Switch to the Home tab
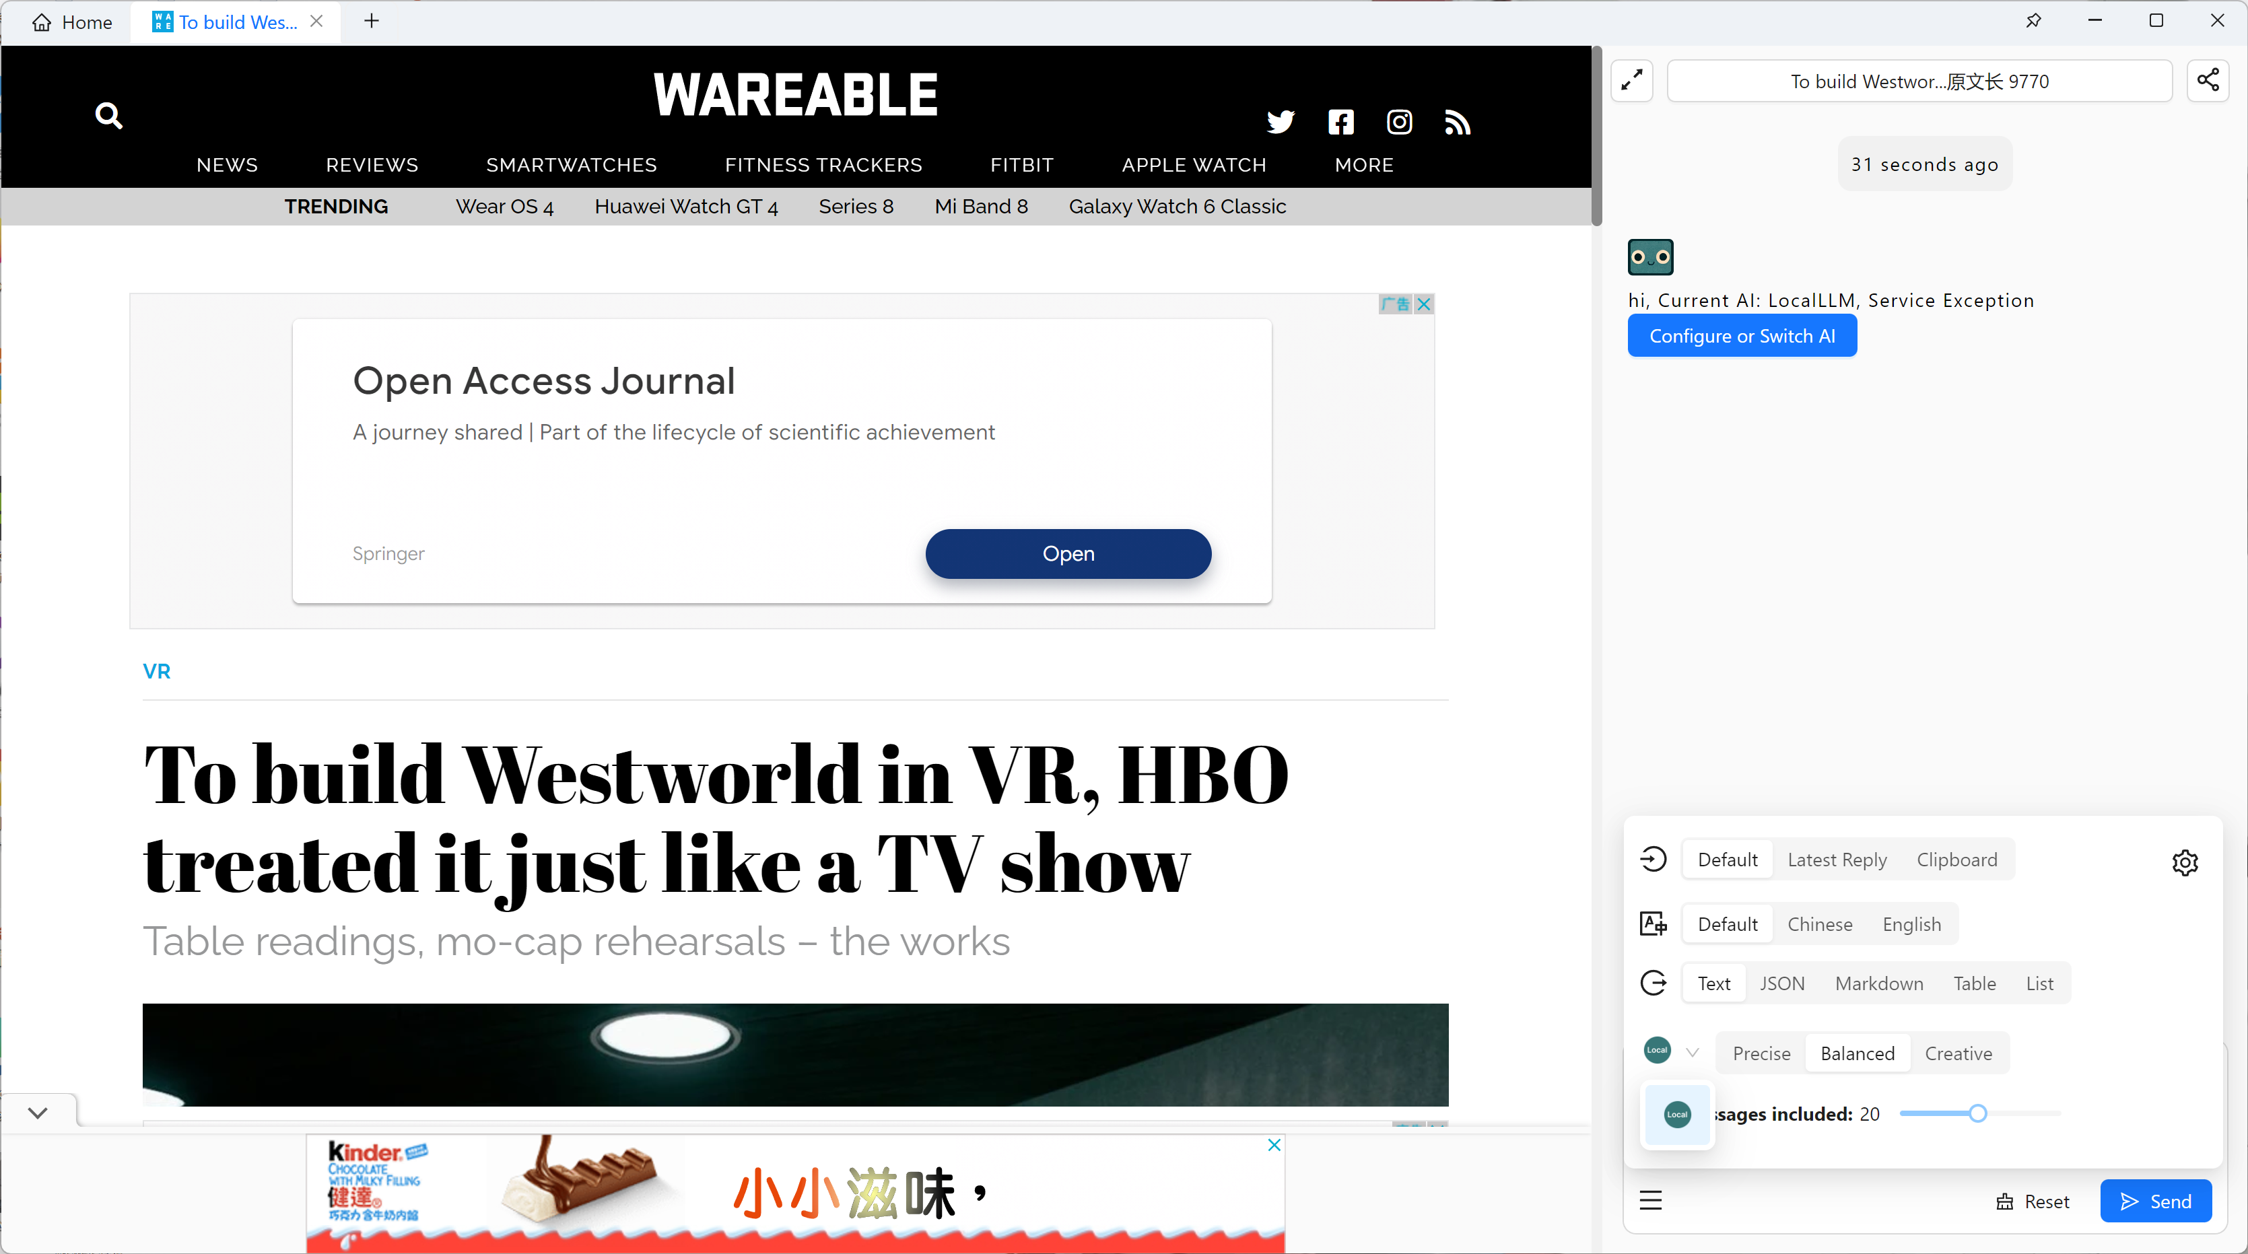Viewport: 2248px width, 1254px height. coord(73,22)
